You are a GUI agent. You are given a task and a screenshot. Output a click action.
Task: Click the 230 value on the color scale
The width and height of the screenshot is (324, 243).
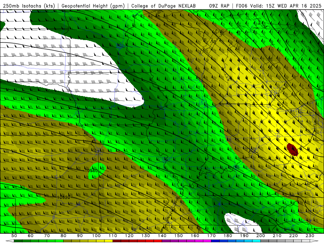click(310, 236)
